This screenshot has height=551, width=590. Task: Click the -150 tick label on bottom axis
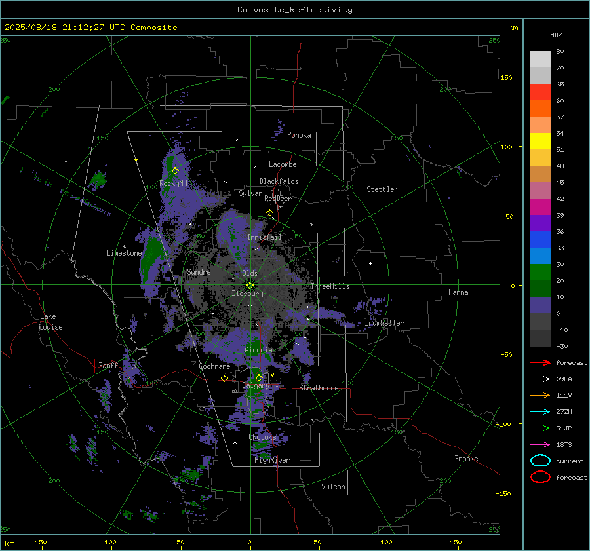[39, 542]
